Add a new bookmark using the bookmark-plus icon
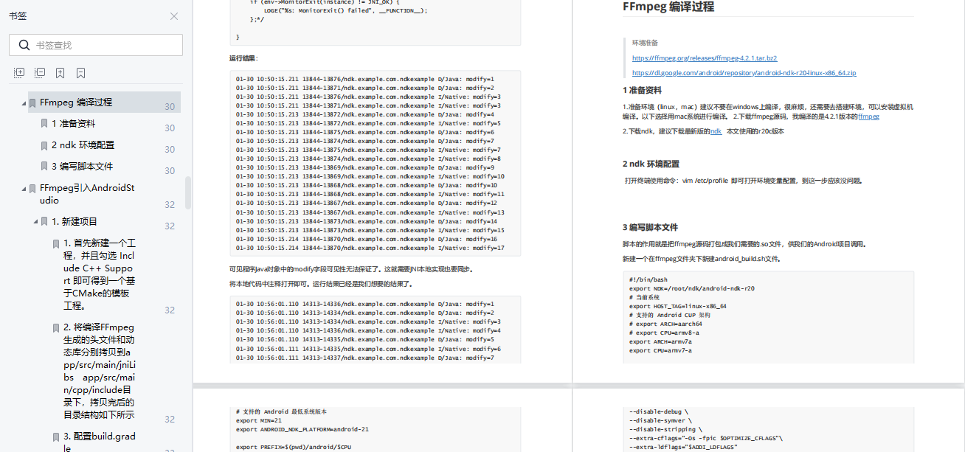The height and width of the screenshot is (452, 965). coord(60,72)
